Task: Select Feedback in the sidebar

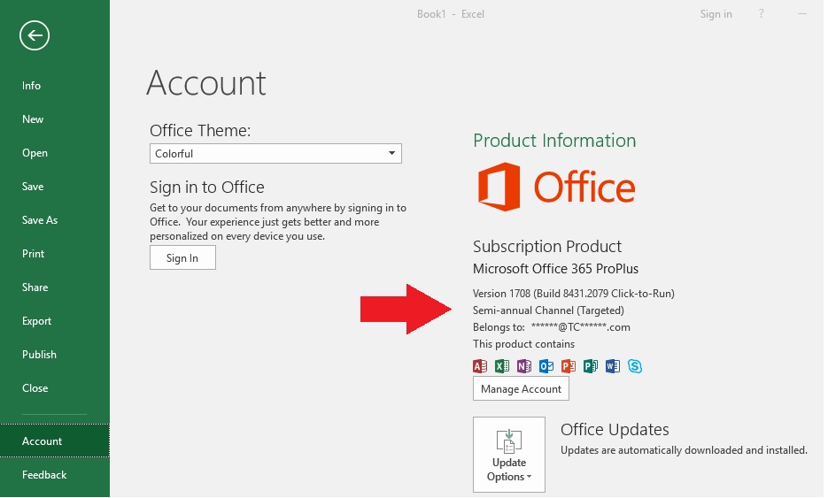Action: pos(44,475)
